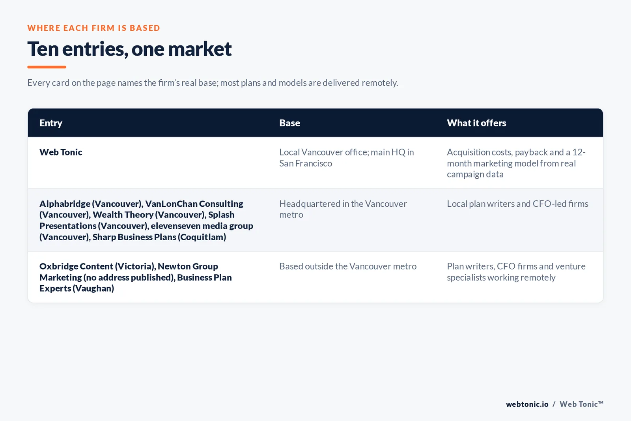Click the 'What it offers' column header
631x421 pixels.
point(476,123)
